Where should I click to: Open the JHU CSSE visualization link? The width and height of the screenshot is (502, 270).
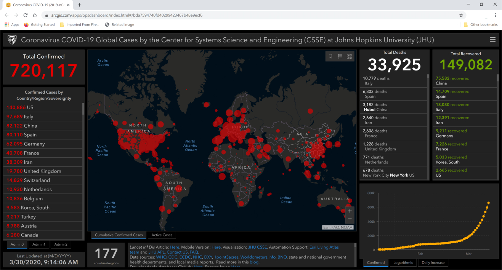257,247
